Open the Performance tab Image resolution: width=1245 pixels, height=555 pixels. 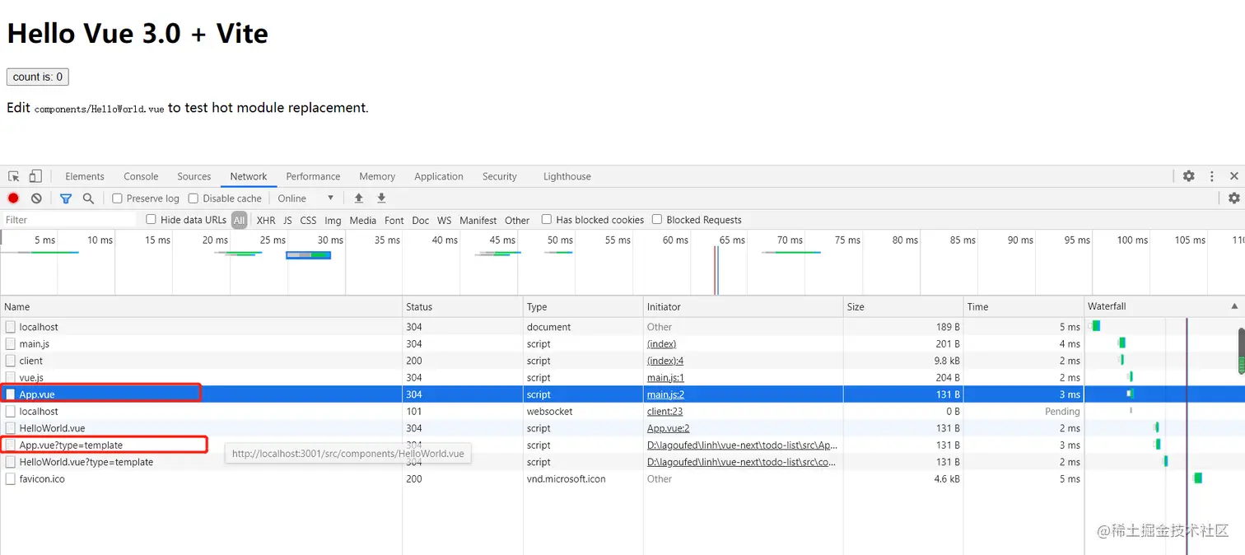point(313,176)
